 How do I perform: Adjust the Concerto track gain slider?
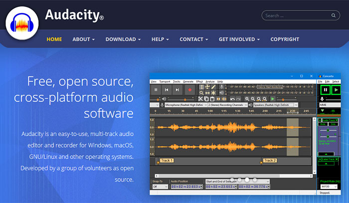tap(328, 130)
